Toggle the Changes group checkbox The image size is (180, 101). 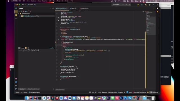(x=21, y=14)
